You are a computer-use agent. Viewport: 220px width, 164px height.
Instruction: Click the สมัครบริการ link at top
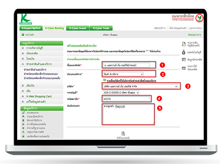[160, 28]
